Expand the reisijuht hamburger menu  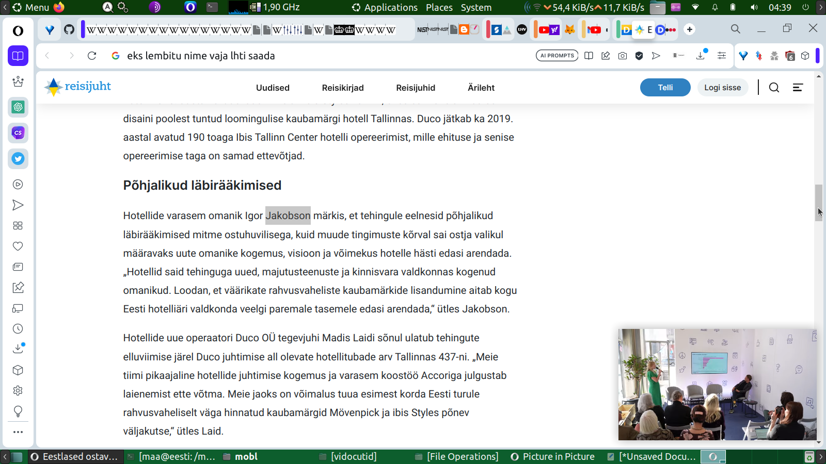(x=798, y=88)
